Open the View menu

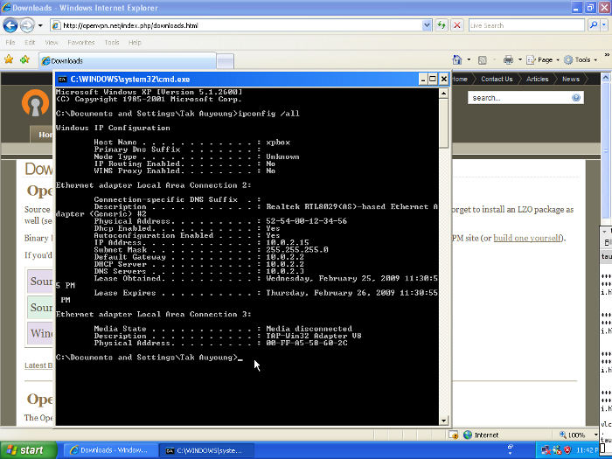[51, 43]
